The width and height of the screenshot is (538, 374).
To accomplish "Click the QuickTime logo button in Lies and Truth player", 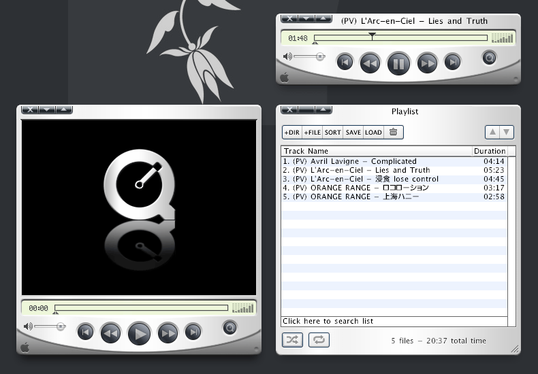I will pyautogui.click(x=489, y=58).
